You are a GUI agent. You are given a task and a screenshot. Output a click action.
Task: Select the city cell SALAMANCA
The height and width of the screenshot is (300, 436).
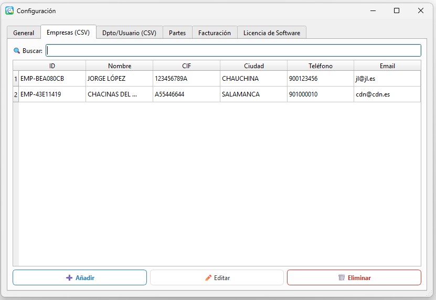point(253,94)
